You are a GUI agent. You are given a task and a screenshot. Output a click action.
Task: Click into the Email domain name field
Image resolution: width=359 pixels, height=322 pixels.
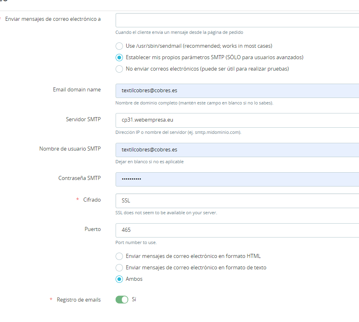(237, 91)
